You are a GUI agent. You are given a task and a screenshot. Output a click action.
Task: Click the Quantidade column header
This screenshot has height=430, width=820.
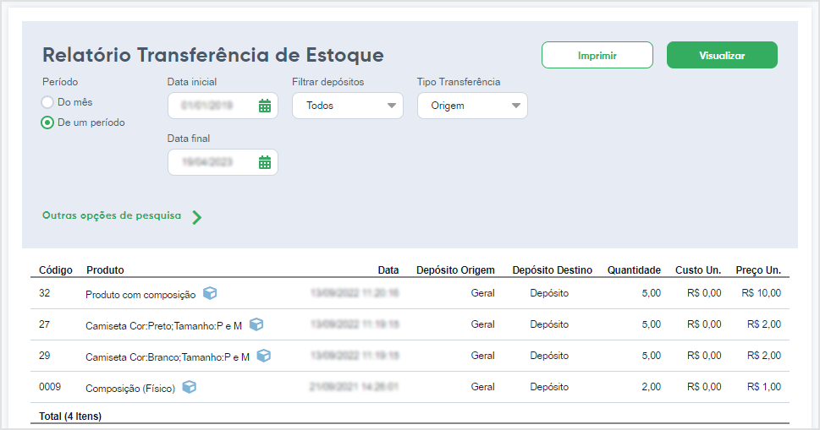click(x=635, y=269)
